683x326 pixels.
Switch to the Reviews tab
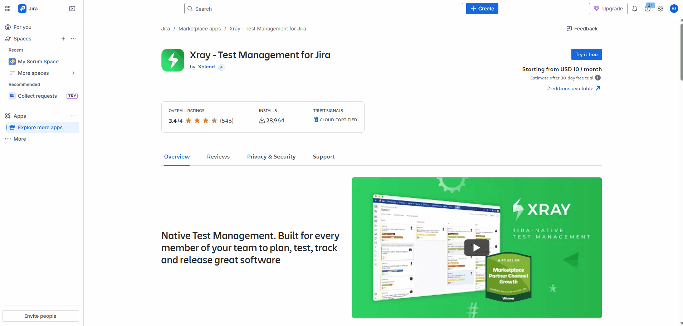[218, 157]
